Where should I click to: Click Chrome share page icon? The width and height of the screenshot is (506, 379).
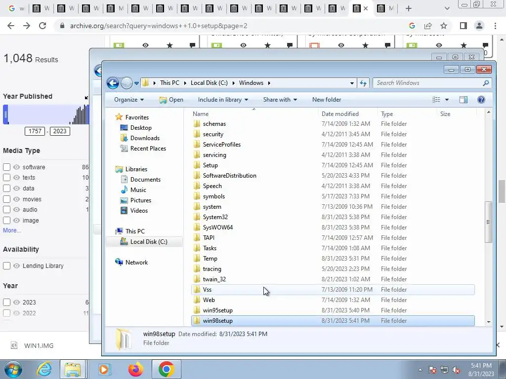(x=428, y=26)
